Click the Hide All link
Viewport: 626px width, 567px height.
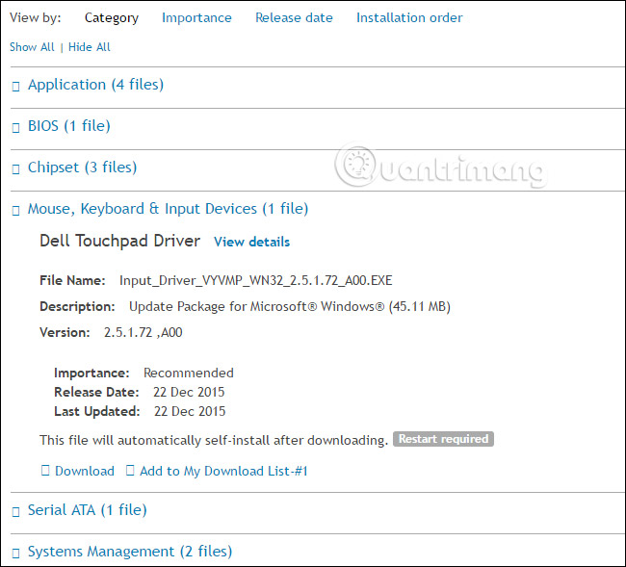click(x=89, y=47)
